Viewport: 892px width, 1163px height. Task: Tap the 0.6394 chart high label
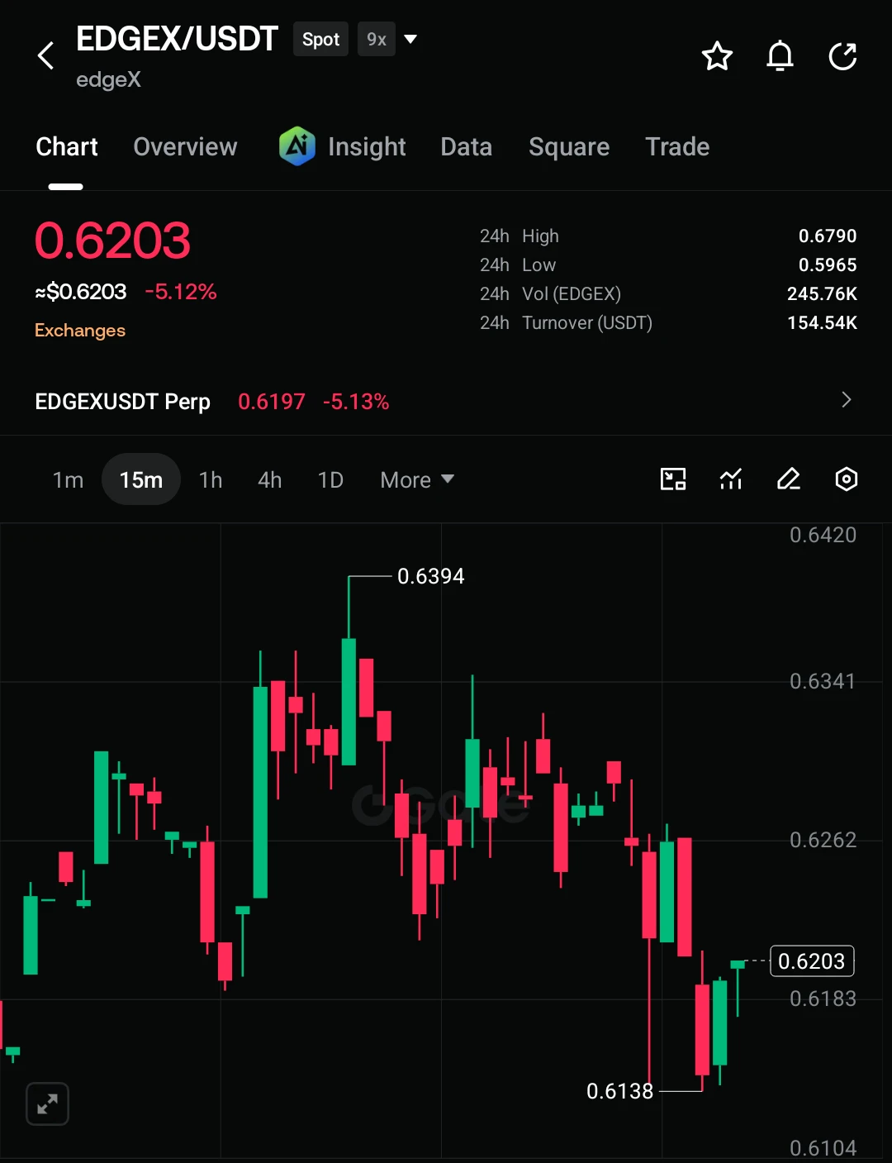[x=431, y=576]
